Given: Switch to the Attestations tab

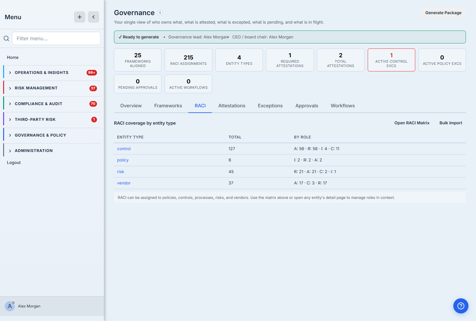Looking at the screenshot, I should click(232, 106).
